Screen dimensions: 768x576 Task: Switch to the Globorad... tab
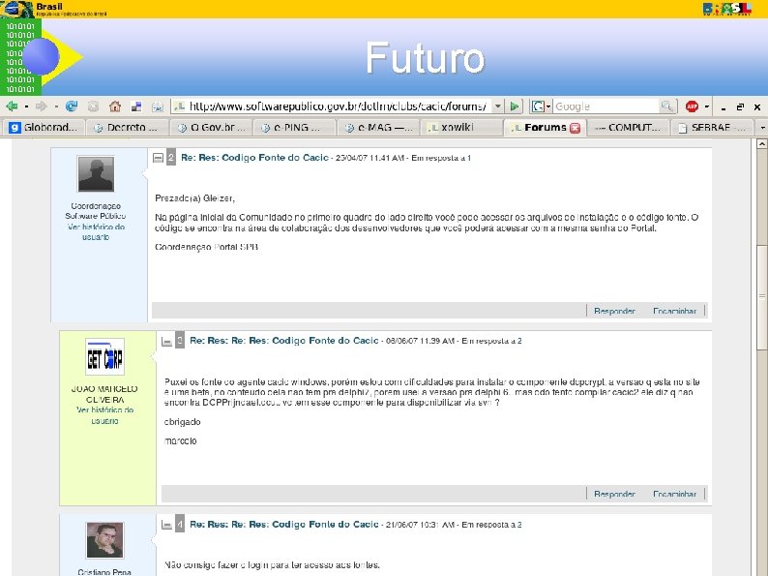(x=44, y=128)
